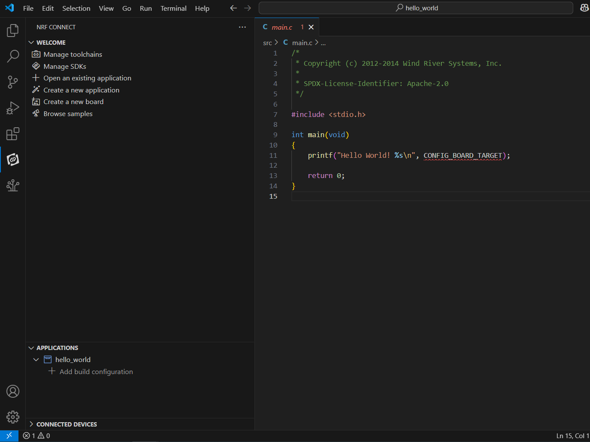Click the src breadcrumb segment
Image resolution: width=590 pixels, height=442 pixels.
[267, 43]
